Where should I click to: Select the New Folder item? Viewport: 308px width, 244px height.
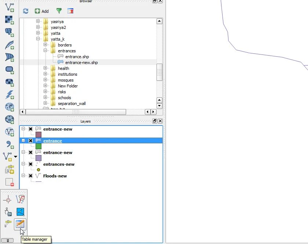[x=68, y=86]
